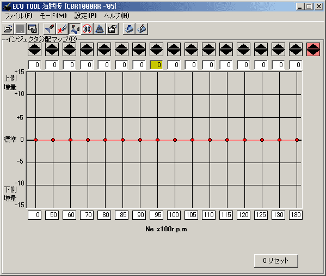The height and width of the screenshot is (276, 326).
Task: Toggle the pressed injector distribution map icon
Action: [x=75, y=29]
